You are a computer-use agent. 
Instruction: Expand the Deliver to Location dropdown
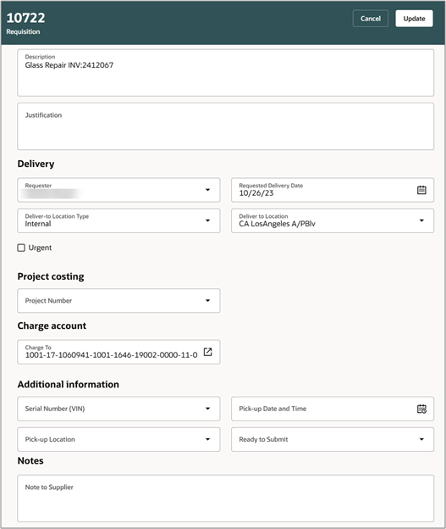pyautogui.click(x=421, y=220)
